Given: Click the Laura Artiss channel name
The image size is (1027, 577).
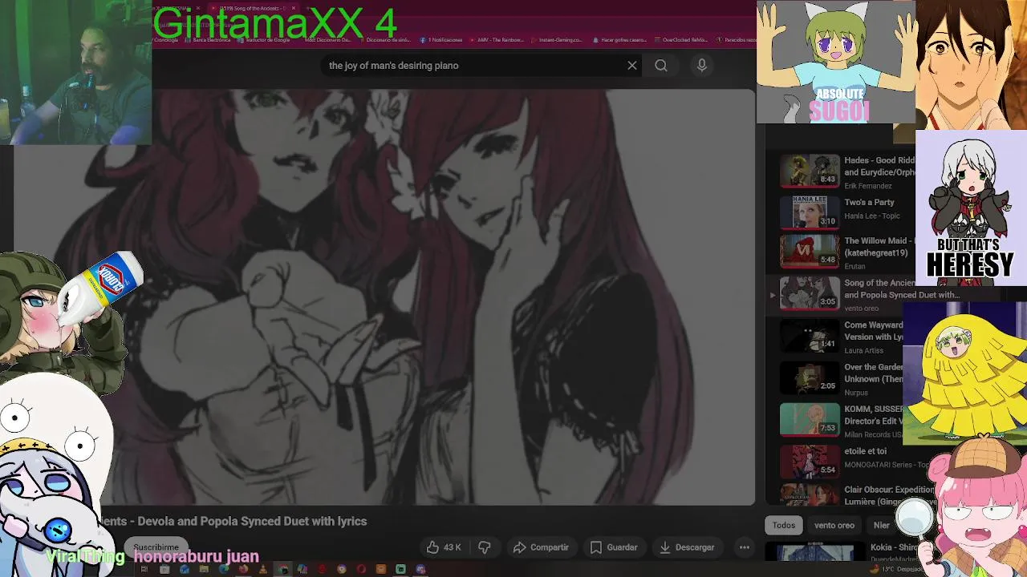Looking at the screenshot, I should pos(863,350).
